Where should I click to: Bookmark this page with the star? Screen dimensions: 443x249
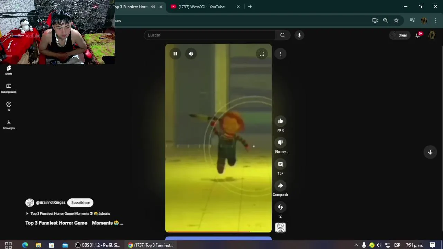point(396,20)
